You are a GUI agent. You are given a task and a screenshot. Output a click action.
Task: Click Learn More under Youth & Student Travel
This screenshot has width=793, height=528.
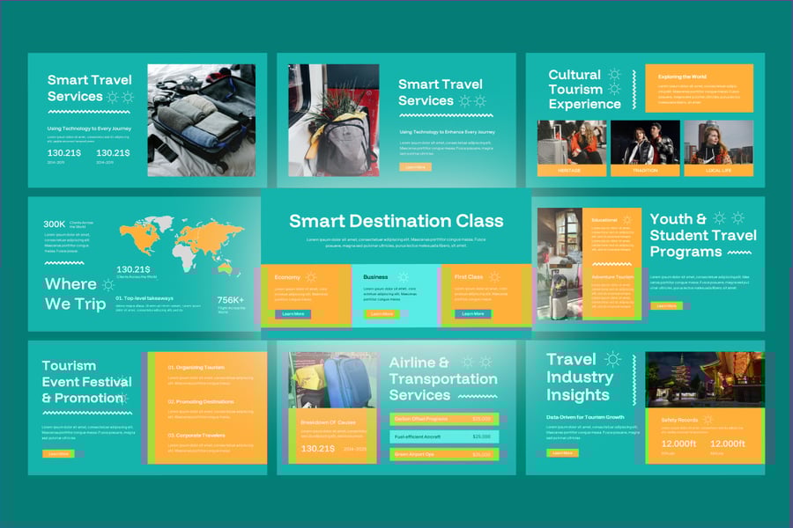click(665, 306)
